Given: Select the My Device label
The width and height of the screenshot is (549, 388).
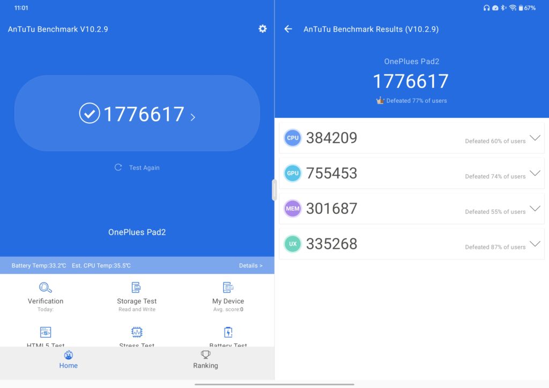Looking at the screenshot, I should 228,301.
